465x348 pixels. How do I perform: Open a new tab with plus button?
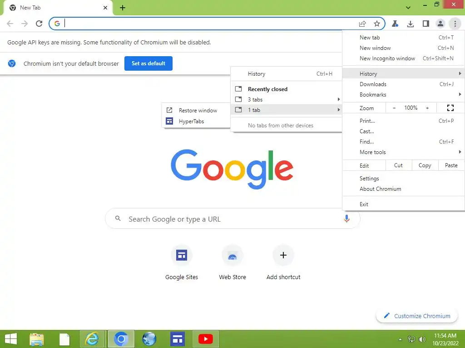[123, 8]
